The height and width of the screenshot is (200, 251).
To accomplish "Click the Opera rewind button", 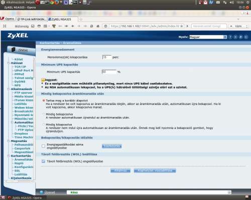I will (x=66, y=26).
